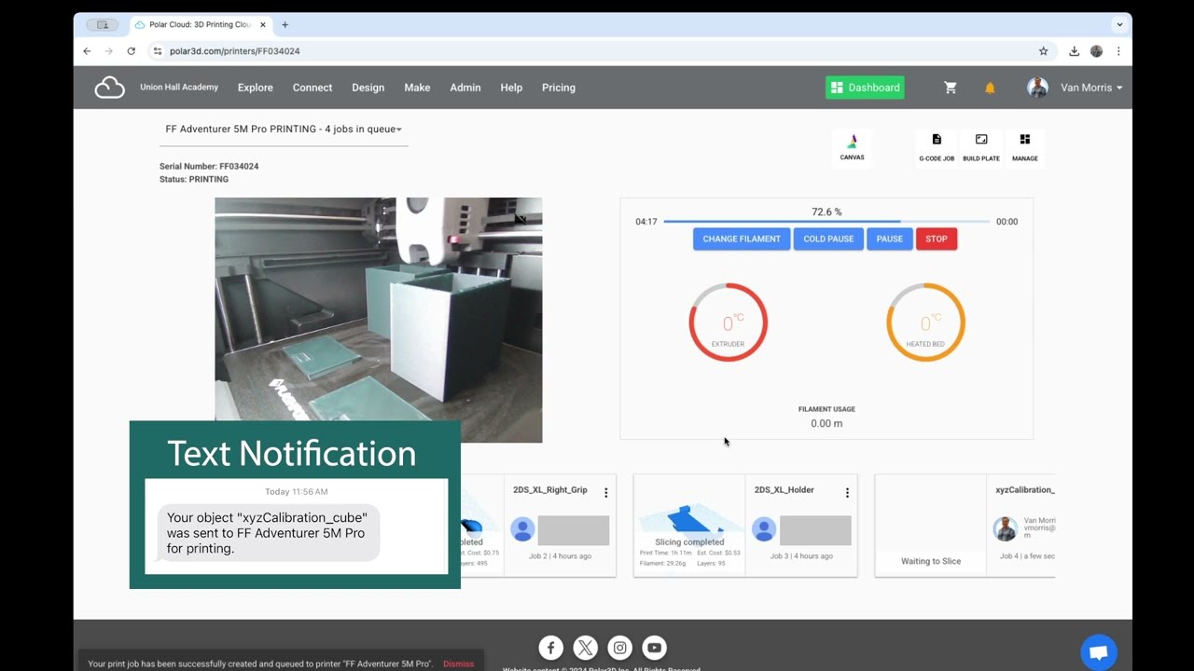Open the 2DS_XL_Holder job options menu
Image resolution: width=1194 pixels, height=671 pixels.
click(847, 493)
